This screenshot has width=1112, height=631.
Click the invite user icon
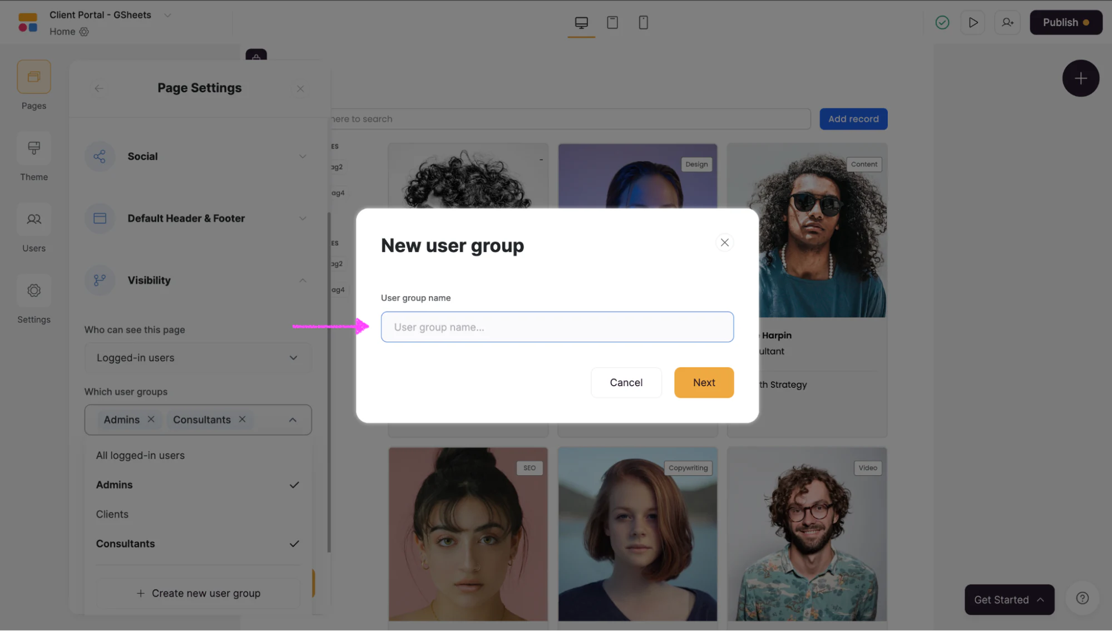coord(1007,22)
